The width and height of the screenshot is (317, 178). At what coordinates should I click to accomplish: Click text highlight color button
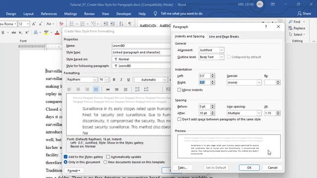(46, 33)
